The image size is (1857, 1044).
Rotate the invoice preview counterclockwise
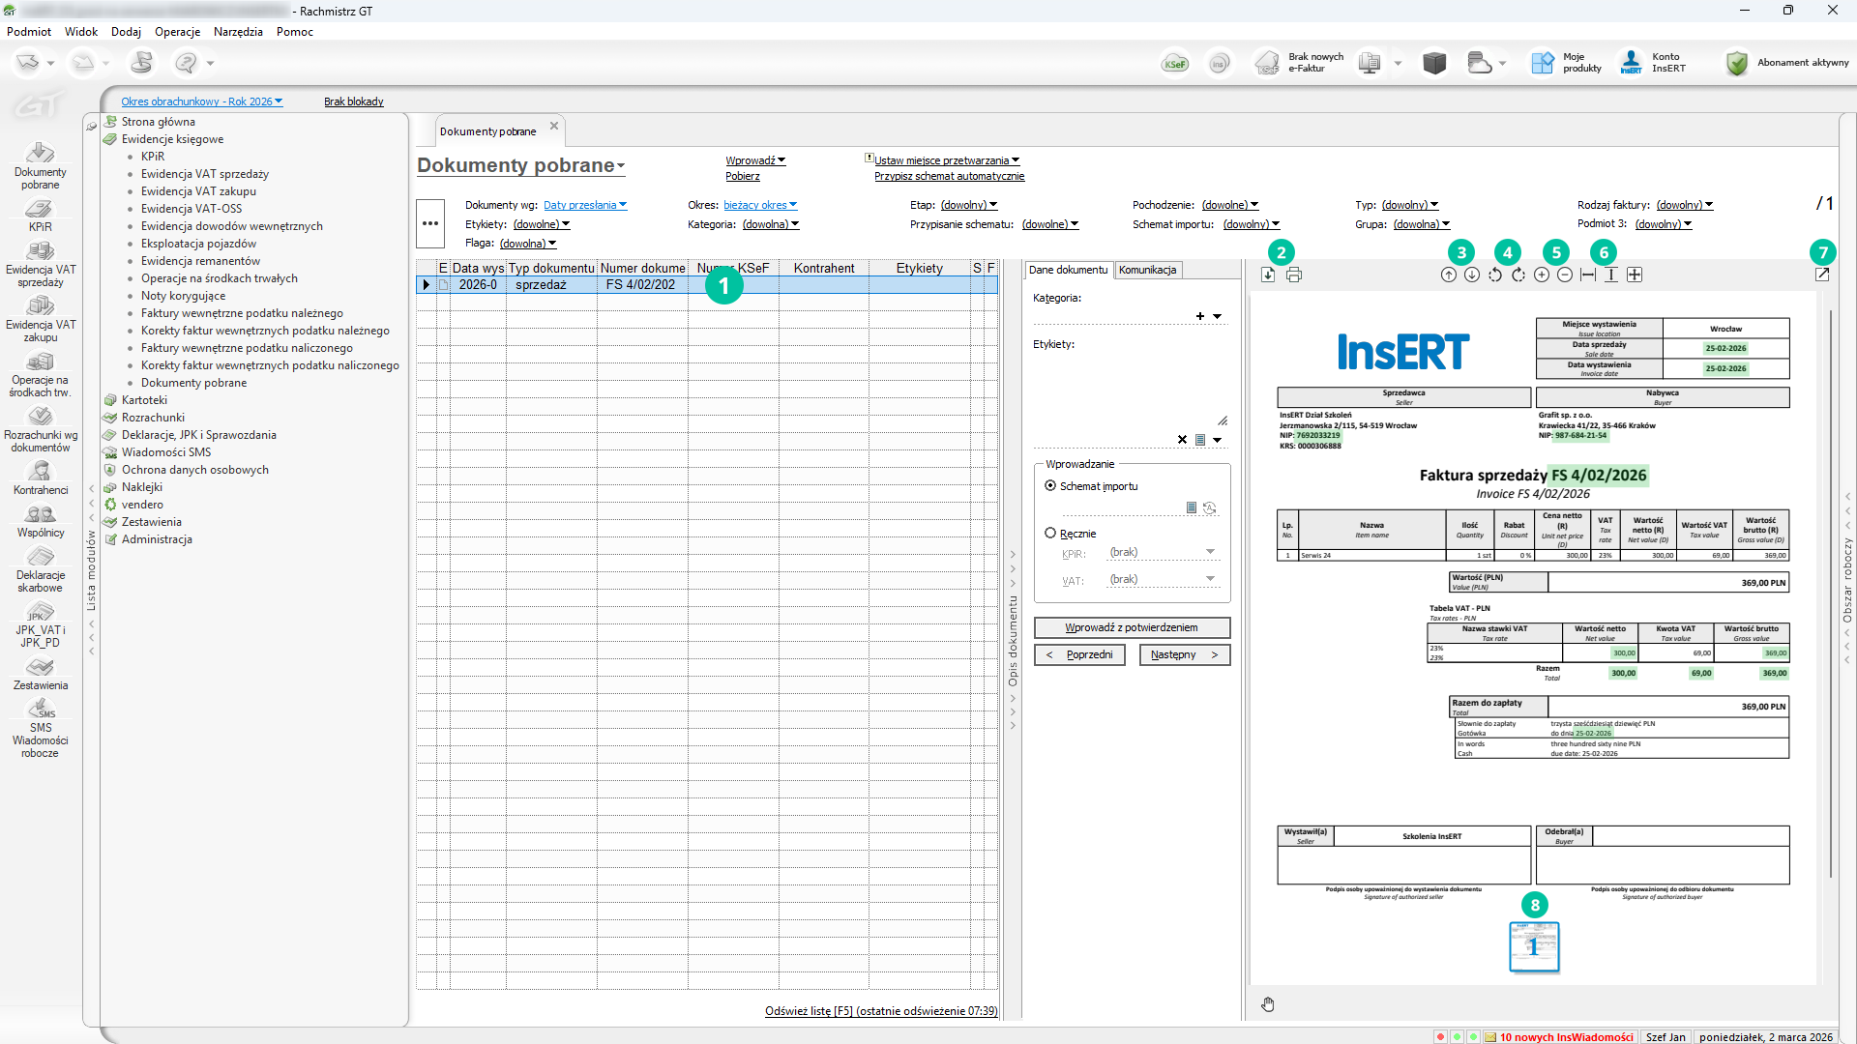pos(1495,275)
